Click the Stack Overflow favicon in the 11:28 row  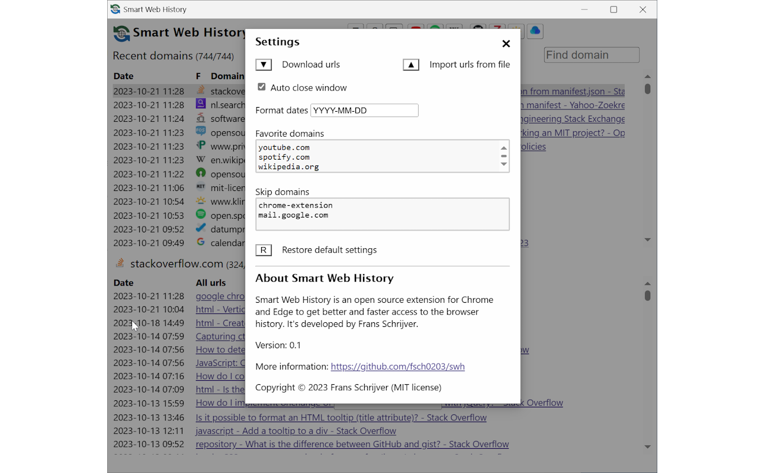pyautogui.click(x=201, y=91)
